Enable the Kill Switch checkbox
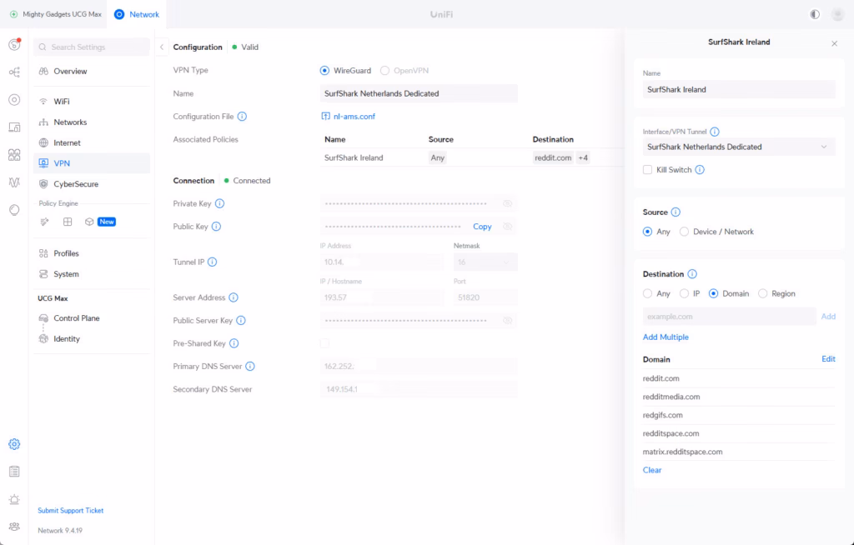The height and width of the screenshot is (545, 854). 648,170
